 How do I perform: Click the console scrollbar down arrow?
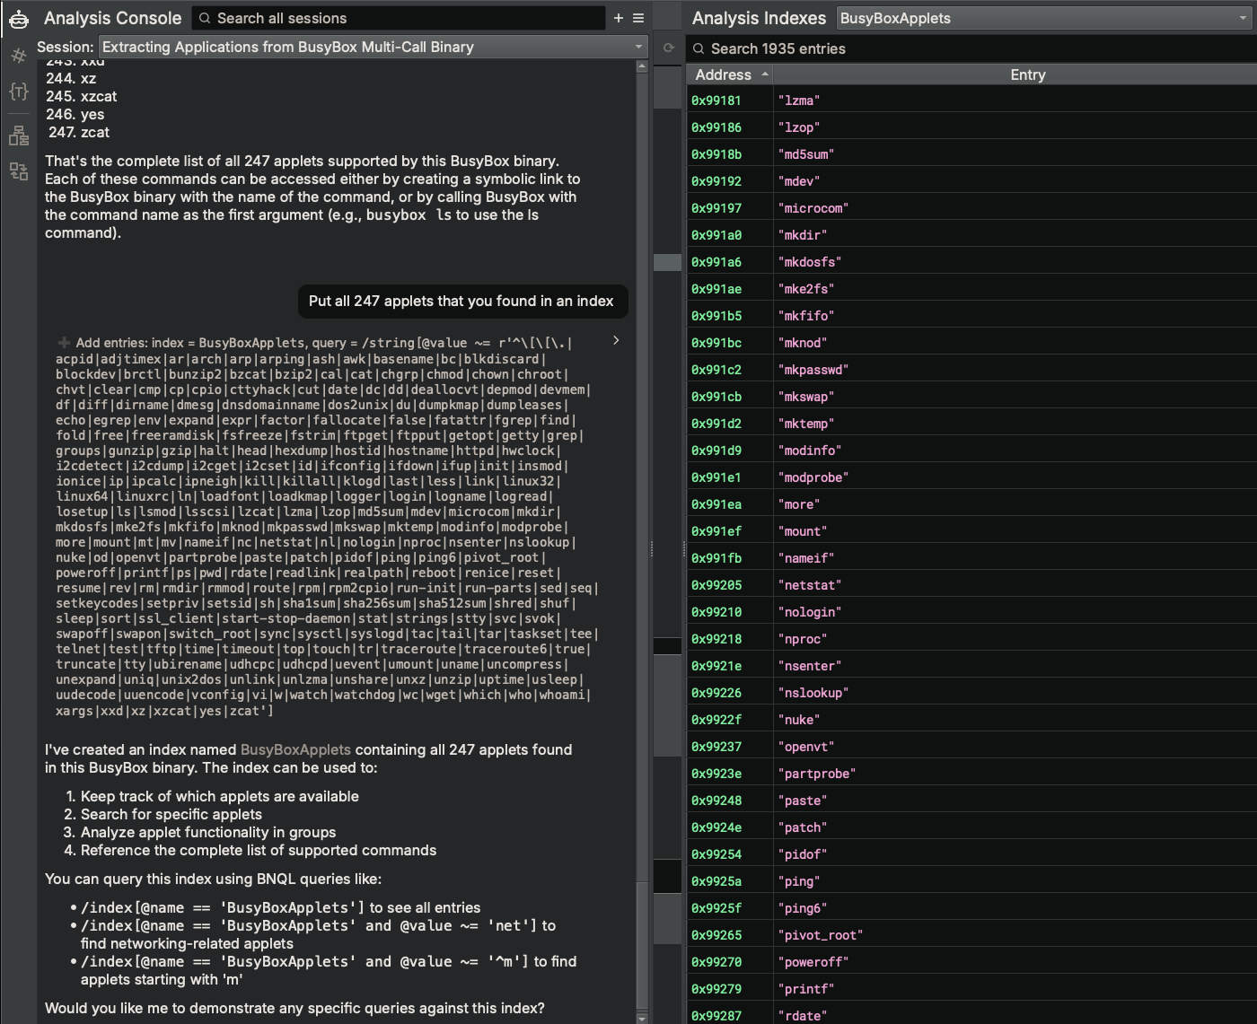click(x=641, y=1018)
